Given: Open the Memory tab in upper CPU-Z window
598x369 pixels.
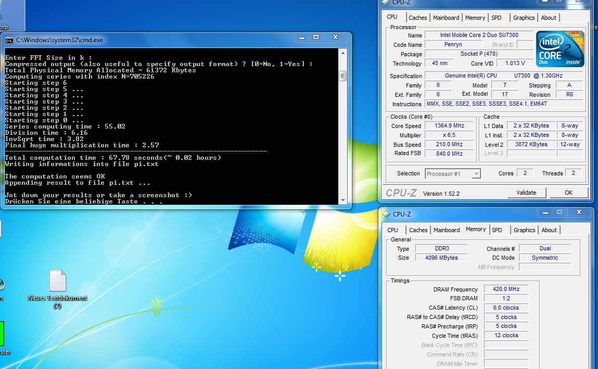Looking at the screenshot, I should coord(475,18).
